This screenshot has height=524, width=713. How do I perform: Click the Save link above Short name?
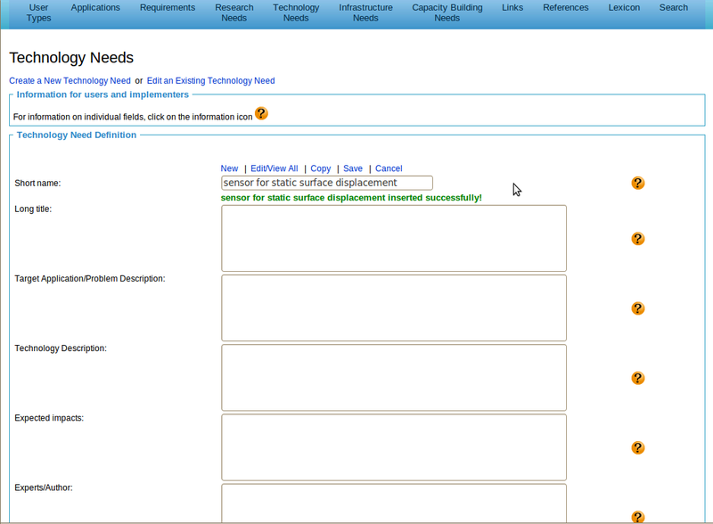[x=352, y=168]
